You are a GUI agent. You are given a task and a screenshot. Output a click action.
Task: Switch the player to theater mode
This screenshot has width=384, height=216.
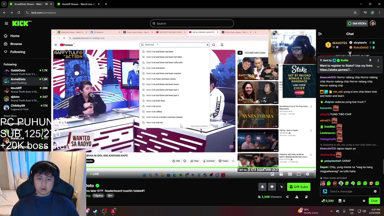[290, 174]
